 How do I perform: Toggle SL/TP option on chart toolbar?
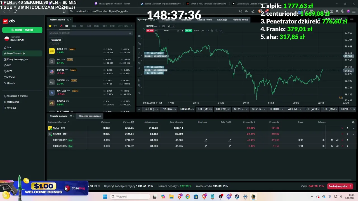196,31
